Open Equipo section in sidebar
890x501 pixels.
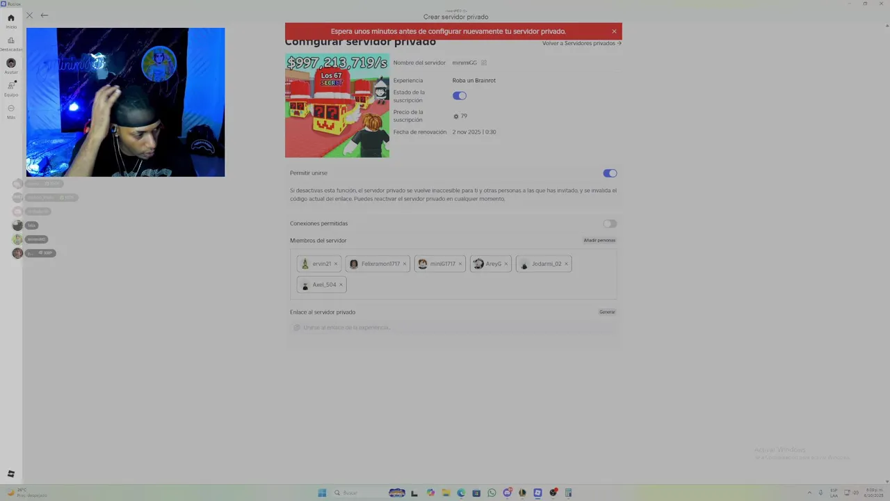point(11,88)
